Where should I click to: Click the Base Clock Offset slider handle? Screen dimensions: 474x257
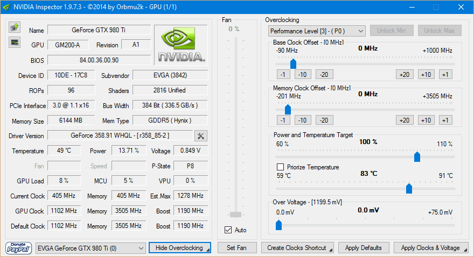coord(293,63)
